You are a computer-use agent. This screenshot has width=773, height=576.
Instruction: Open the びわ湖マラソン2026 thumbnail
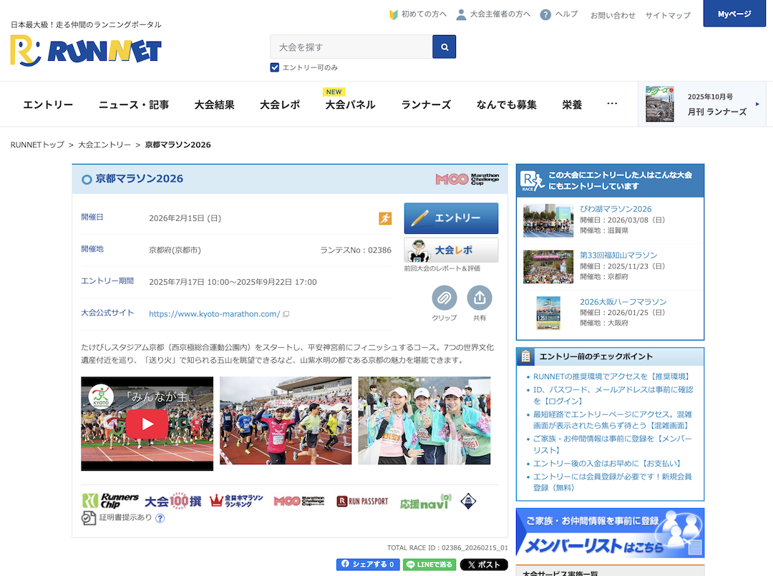pos(548,220)
